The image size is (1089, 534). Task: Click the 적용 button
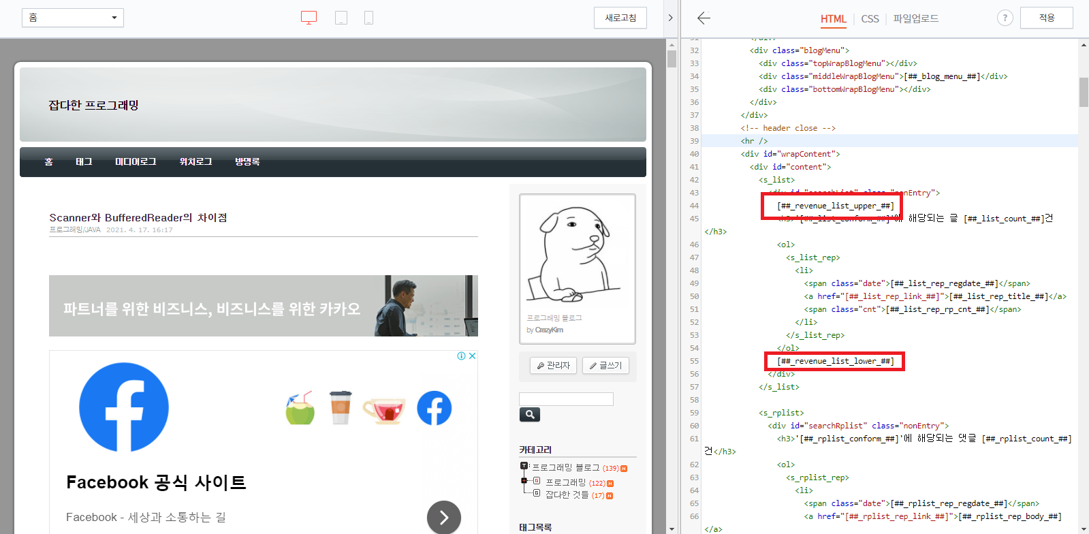pos(1047,18)
